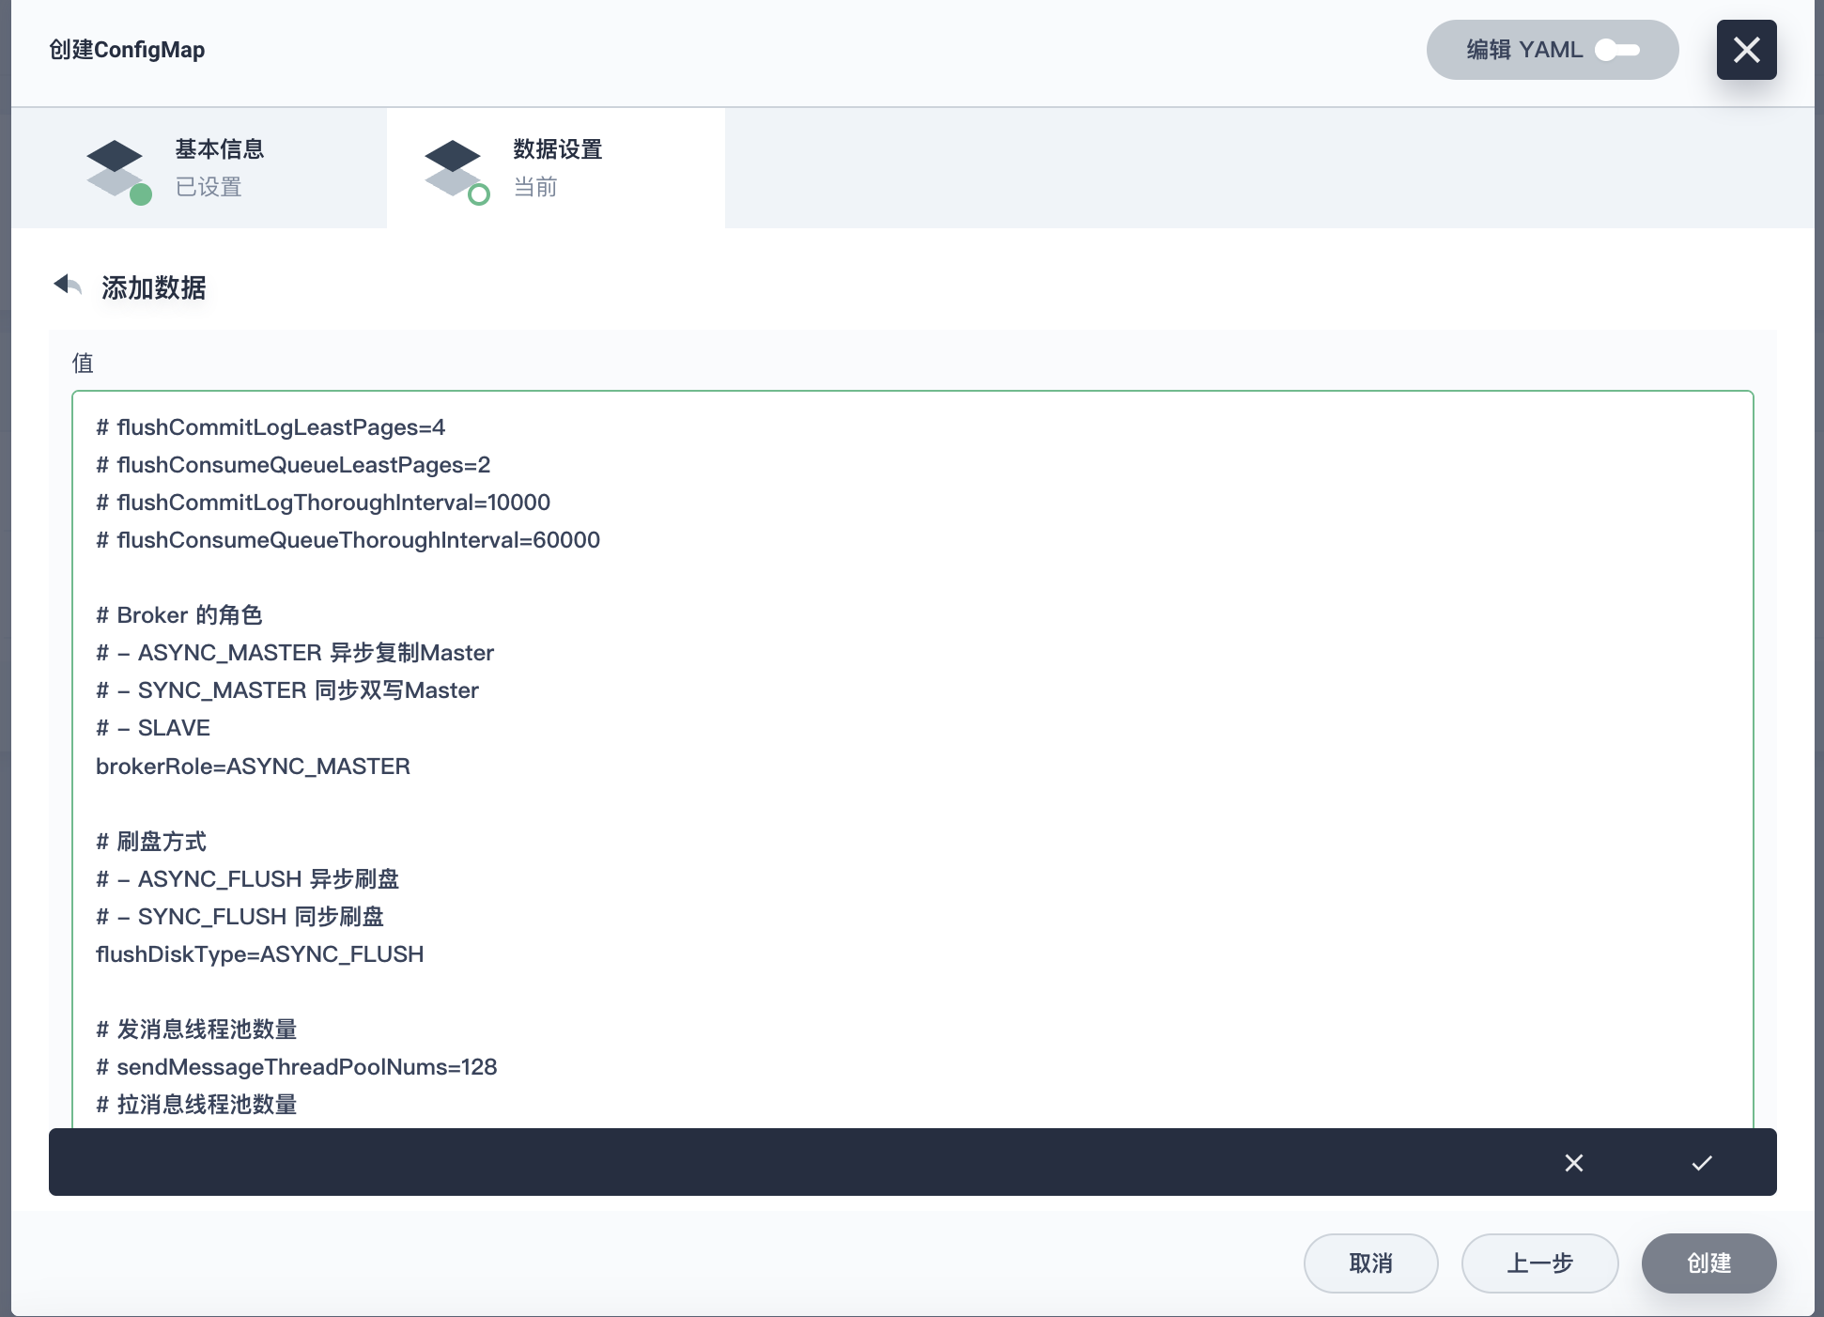Image resolution: width=1824 pixels, height=1317 pixels.
Task: Click inside the 值 text area
Action: (912, 759)
